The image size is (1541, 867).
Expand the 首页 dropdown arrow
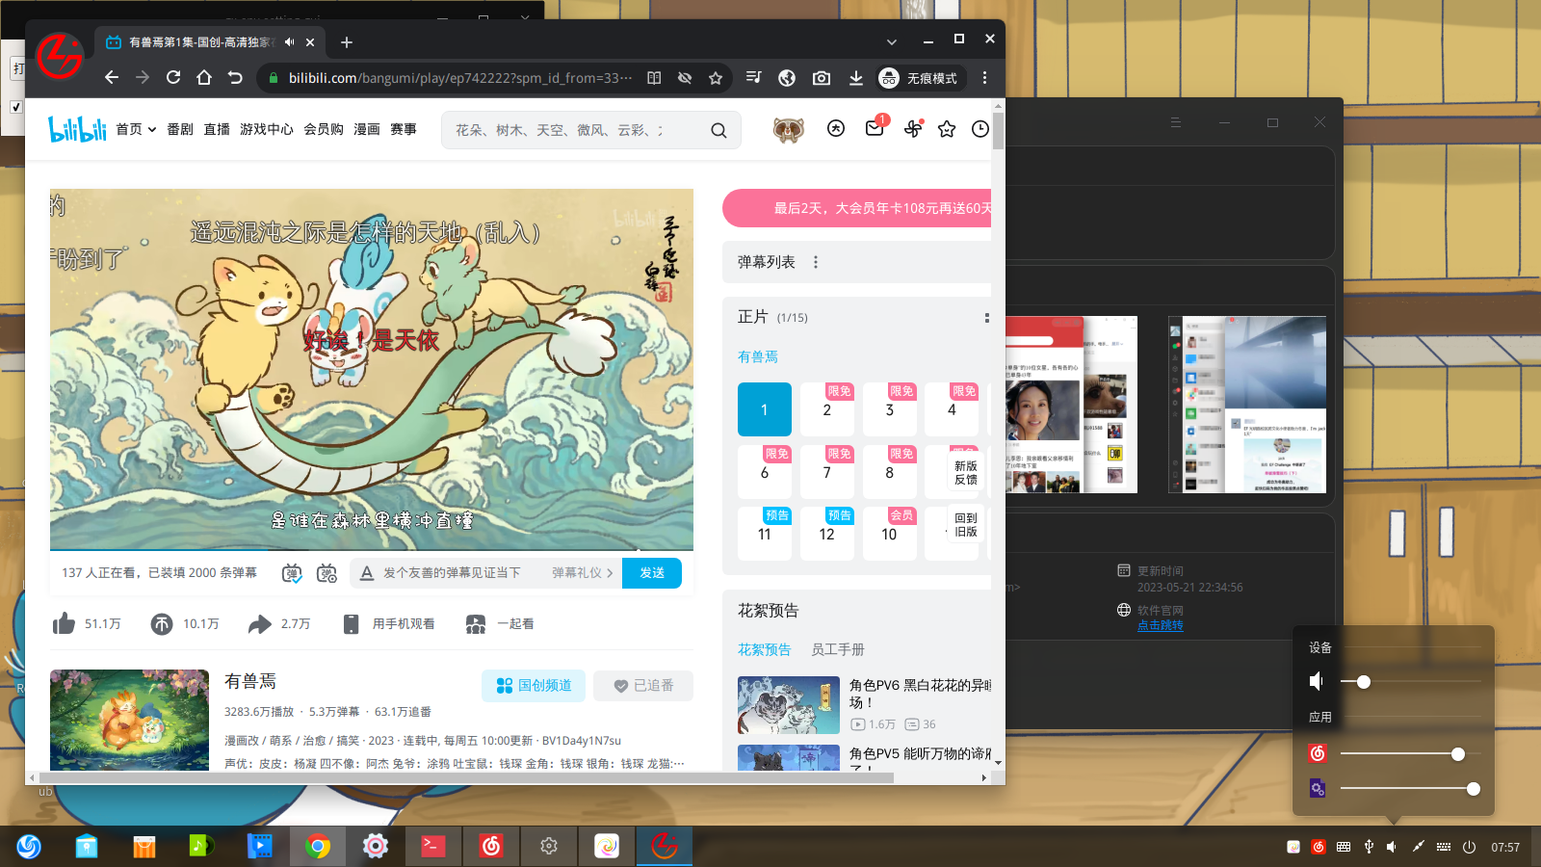[x=152, y=130]
